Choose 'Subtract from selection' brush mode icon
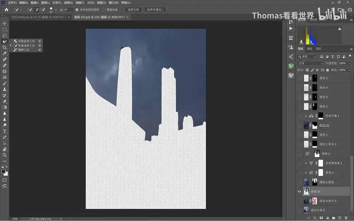354x221 pixels. tap(43, 10)
